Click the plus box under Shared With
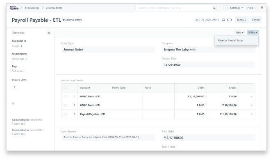This screenshot has width=273, height=160. (x=14, y=87)
